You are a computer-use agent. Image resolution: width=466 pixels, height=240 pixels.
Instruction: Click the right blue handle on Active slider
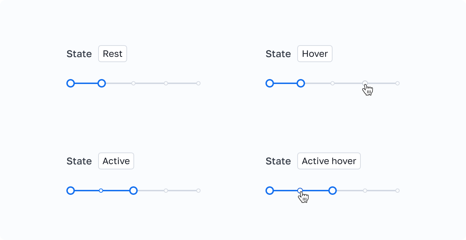coord(133,191)
